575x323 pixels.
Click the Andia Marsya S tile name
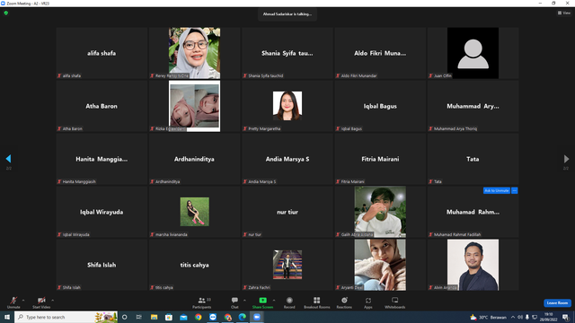click(x=287, y=159)
